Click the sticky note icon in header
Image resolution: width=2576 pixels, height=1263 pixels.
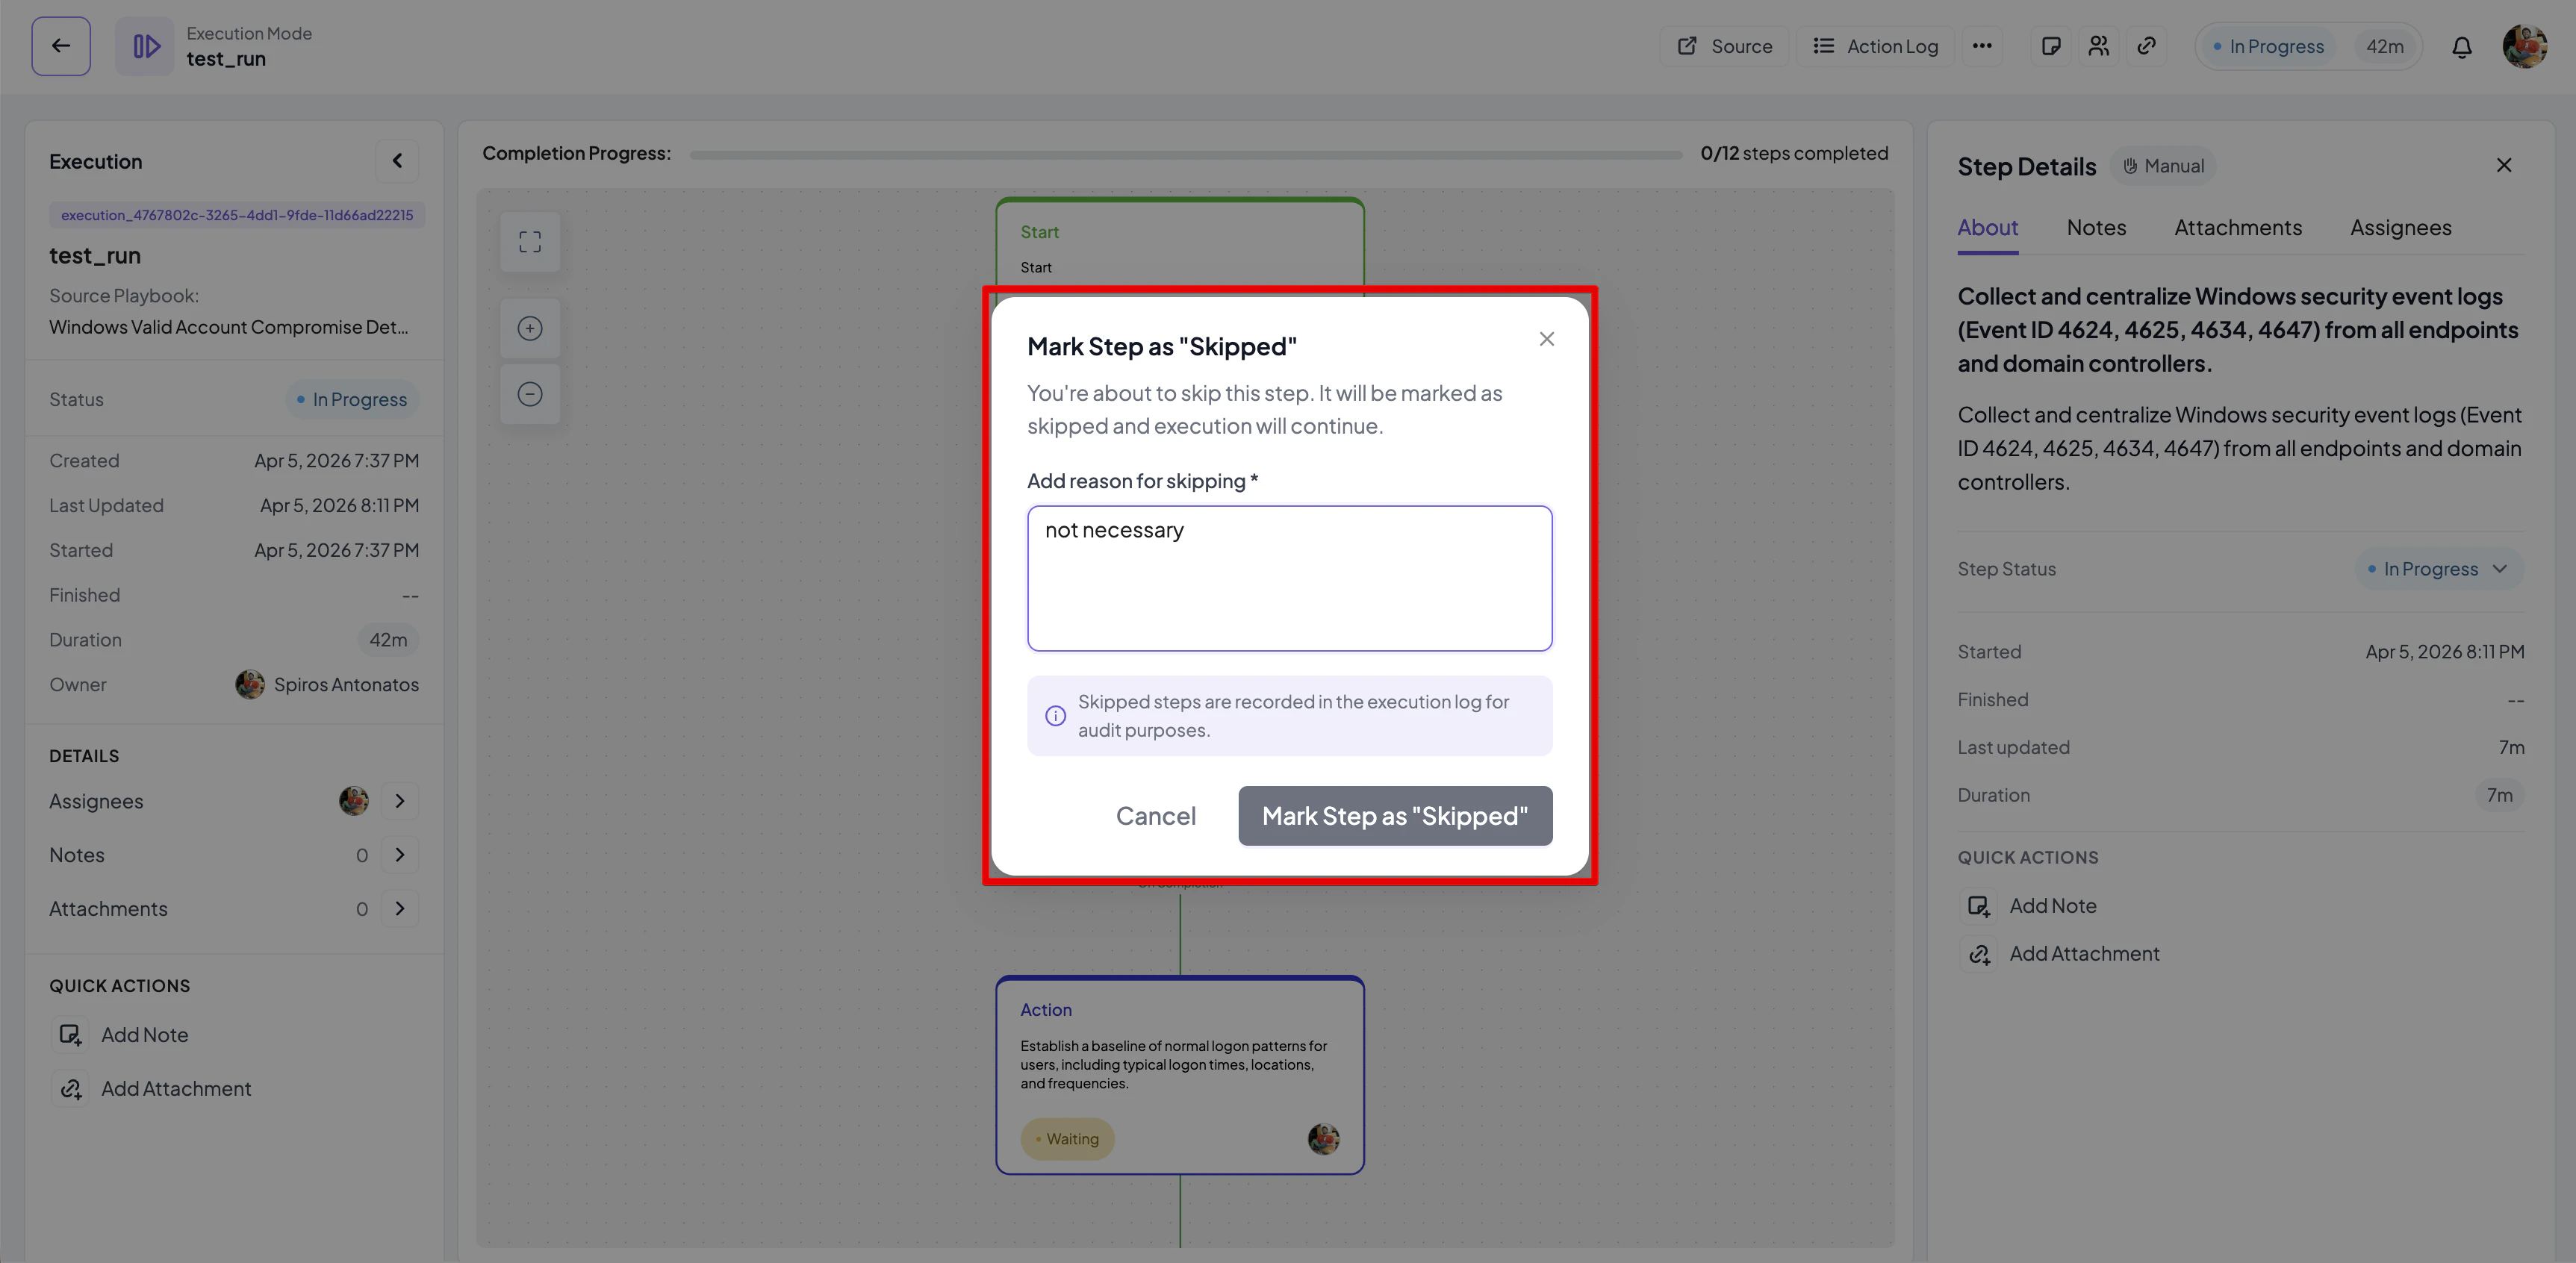coord(2050,46)
